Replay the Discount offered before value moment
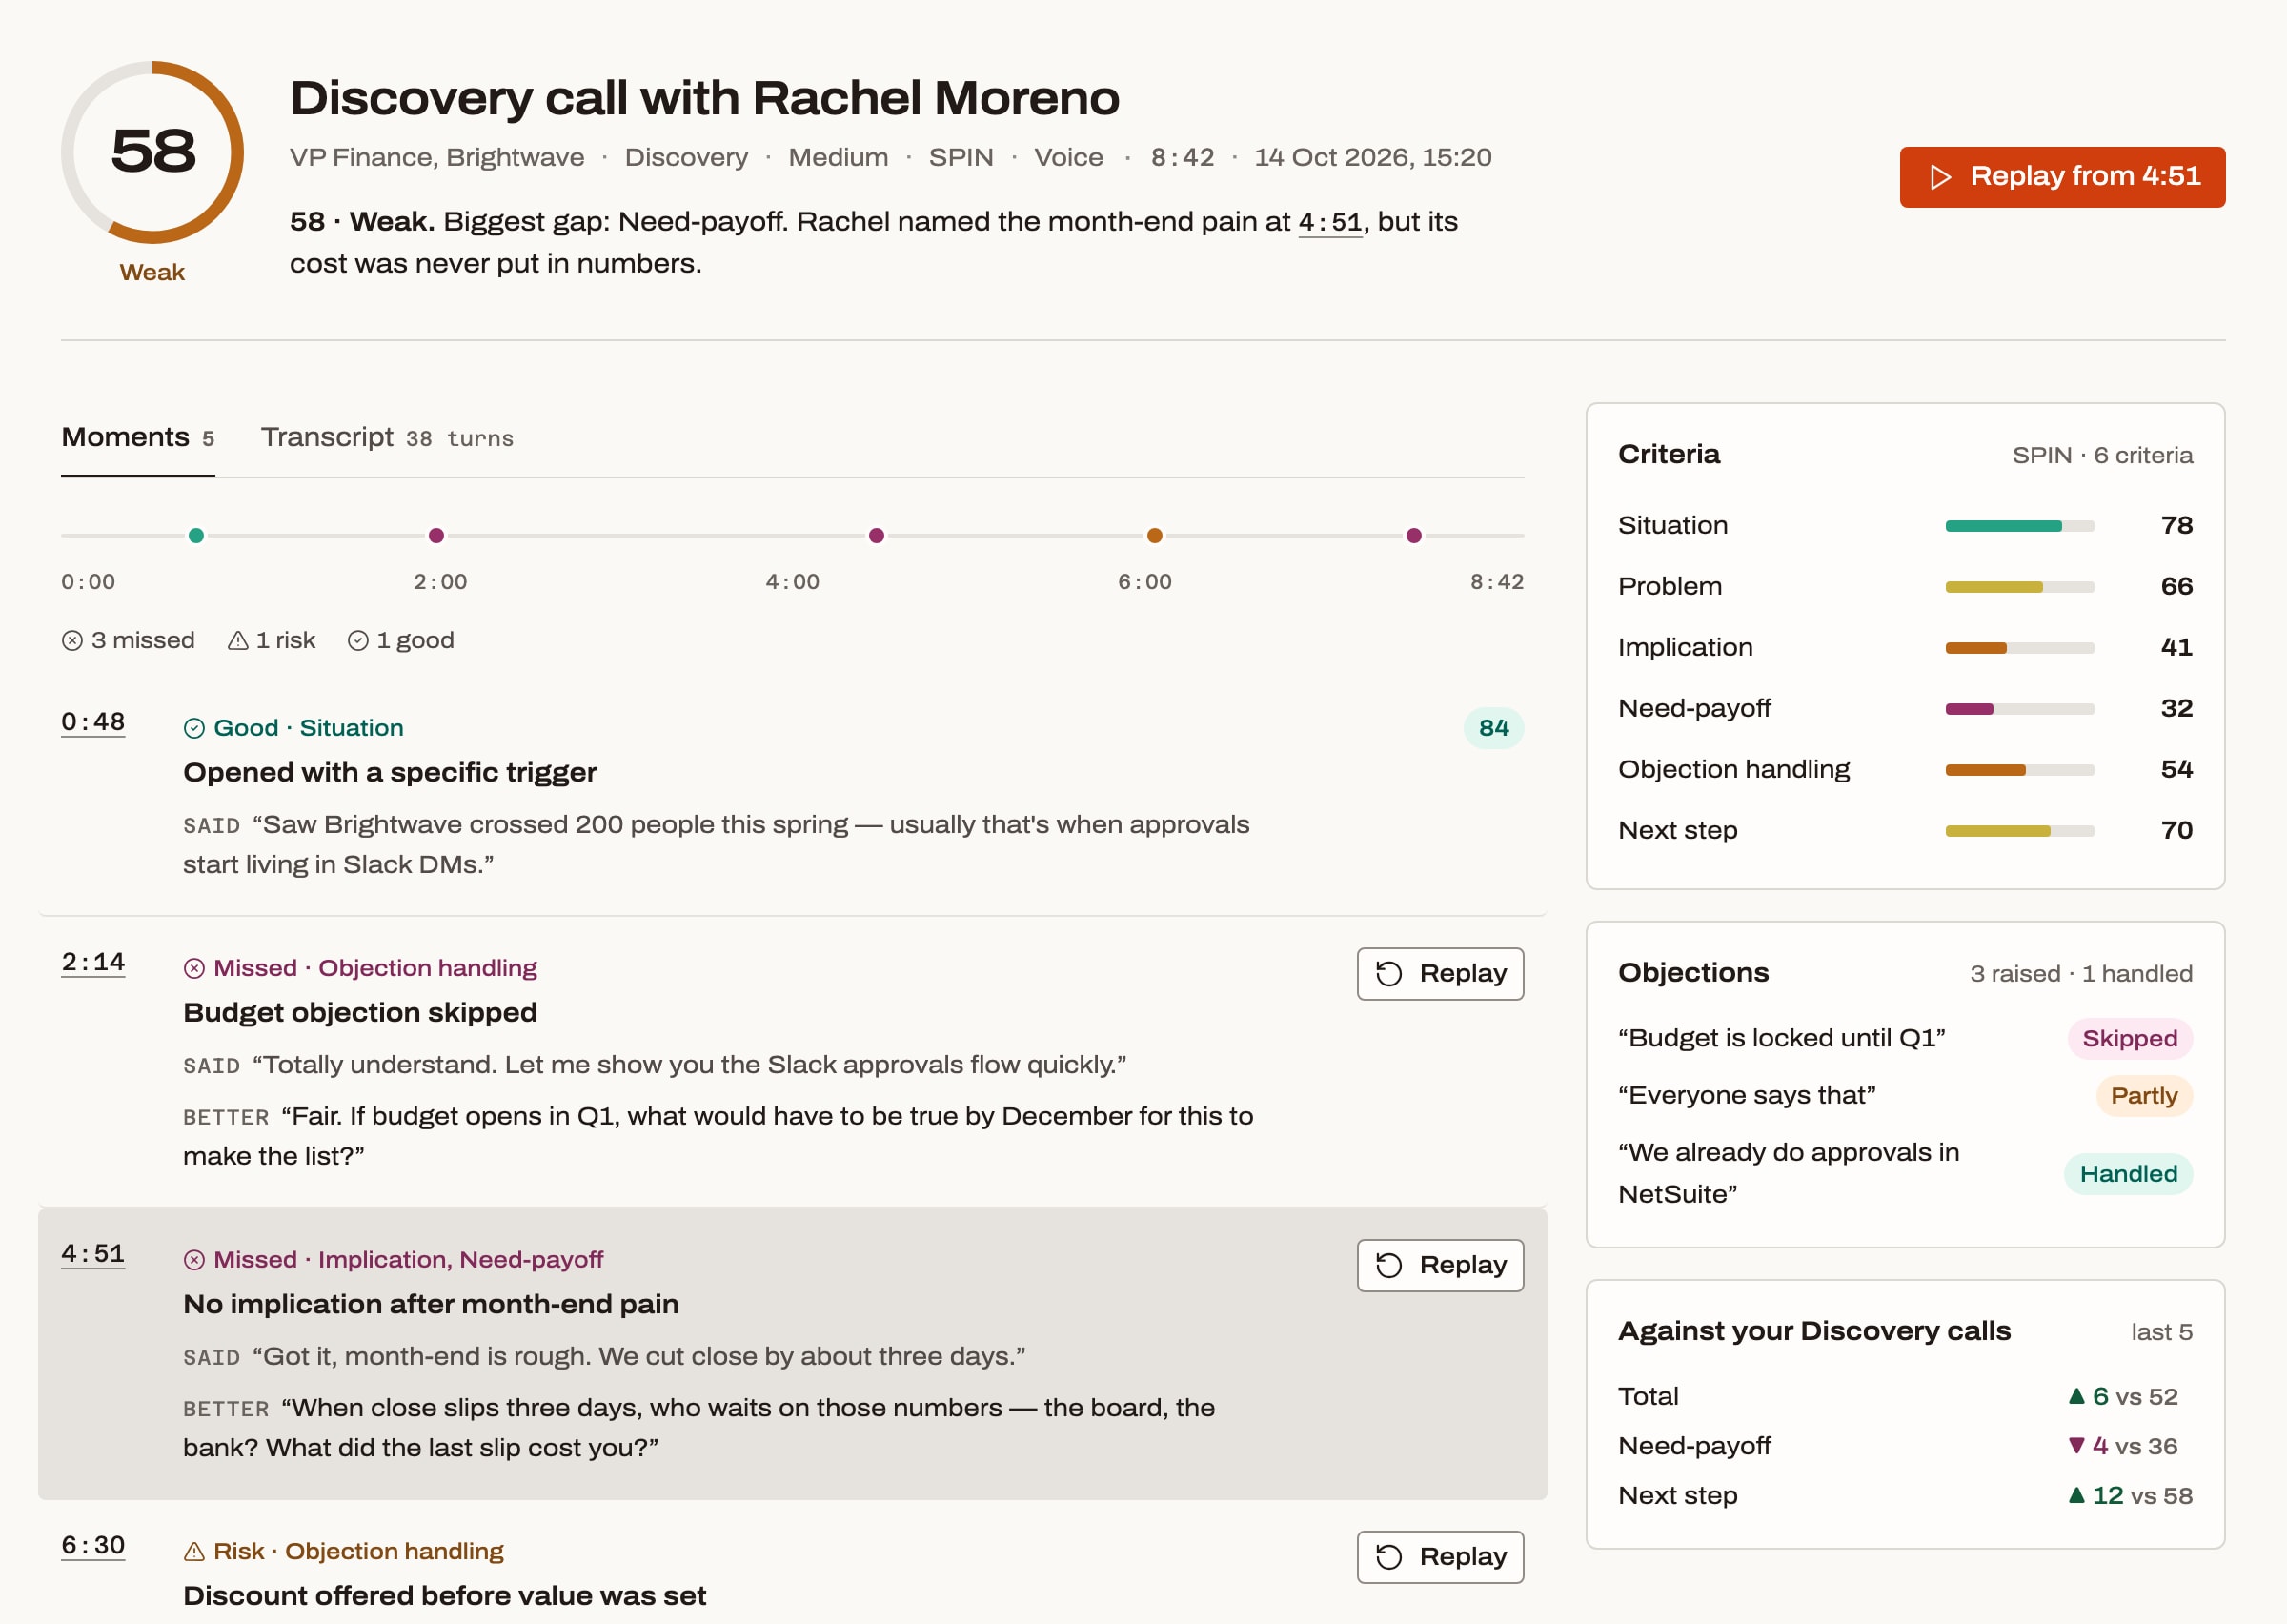 pos(1441,1557)
